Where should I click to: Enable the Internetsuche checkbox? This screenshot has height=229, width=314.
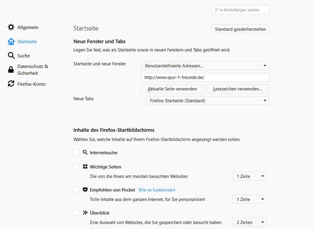tap(77, 152)
